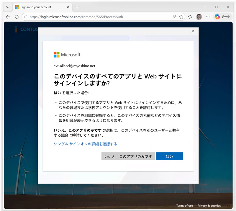Open the Favorites list icon
236x211 pixels.
[190, 17]
